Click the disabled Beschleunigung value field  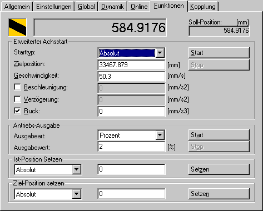point(131,88)
